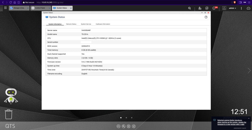Click the Qboost robot assistant
The width and height of the screenshot is (252, 130).
[x=11, y=96]
